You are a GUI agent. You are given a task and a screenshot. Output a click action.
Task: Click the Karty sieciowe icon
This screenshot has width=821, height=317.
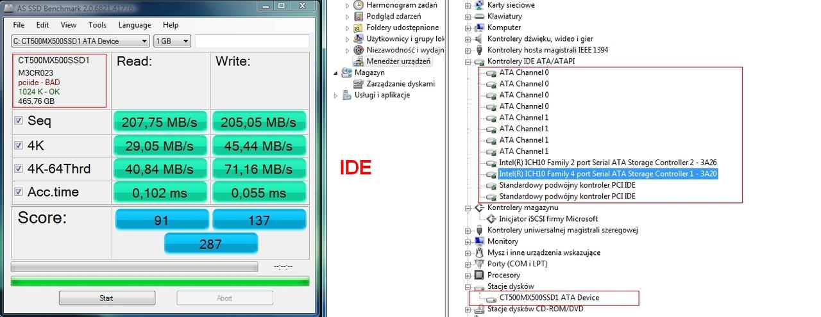(479, 5)
